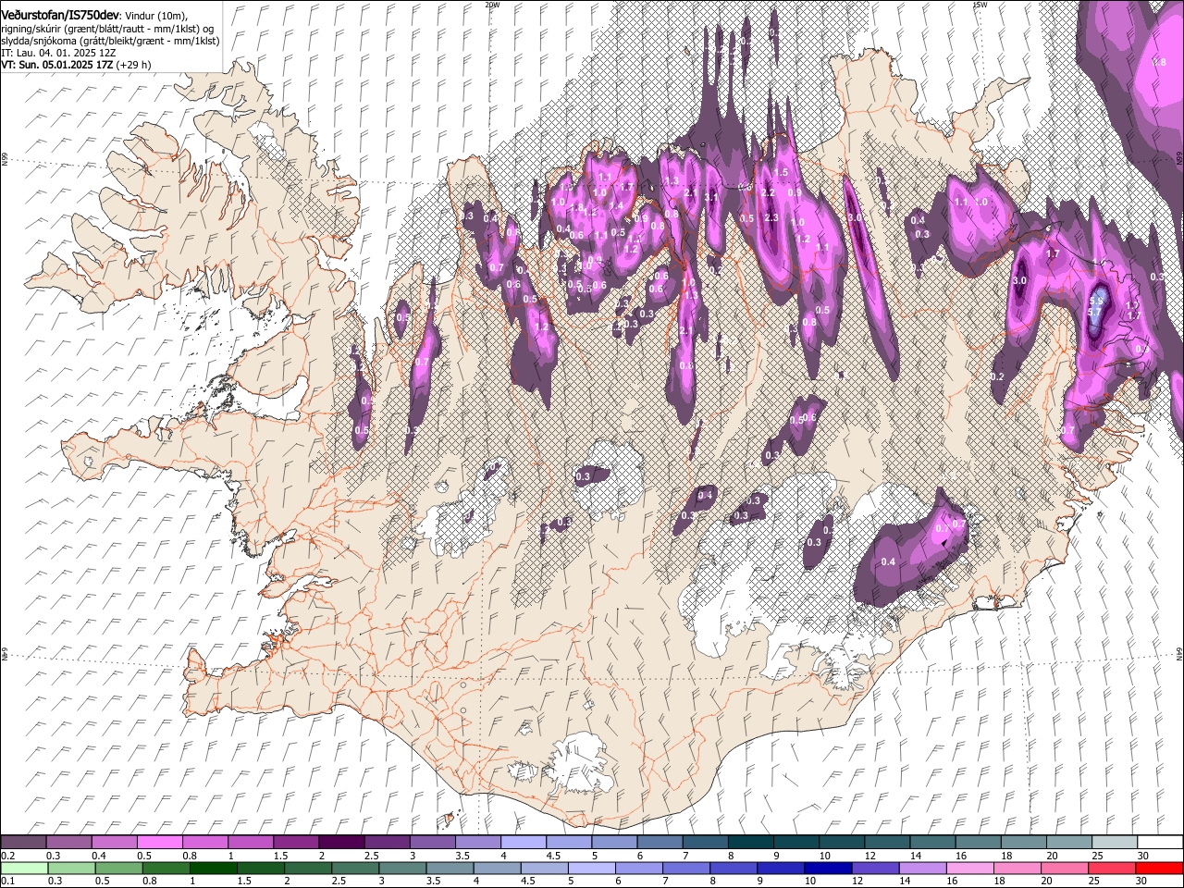
Task: Click the pale green 0.1–0.3 rain legend swatch
Action: click(23, 869)
